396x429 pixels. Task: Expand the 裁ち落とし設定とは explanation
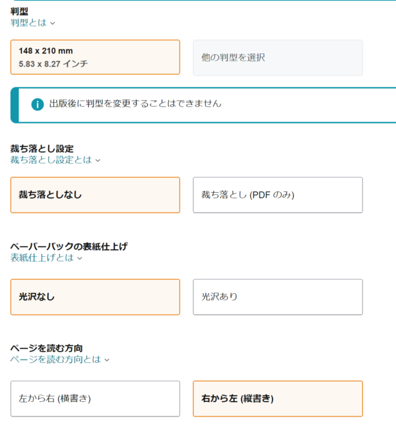point(51,160)
